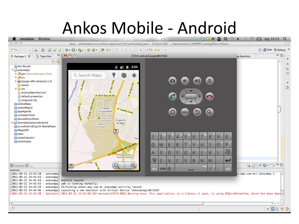Lower volume with emulator volume-down button

point(185,81)
